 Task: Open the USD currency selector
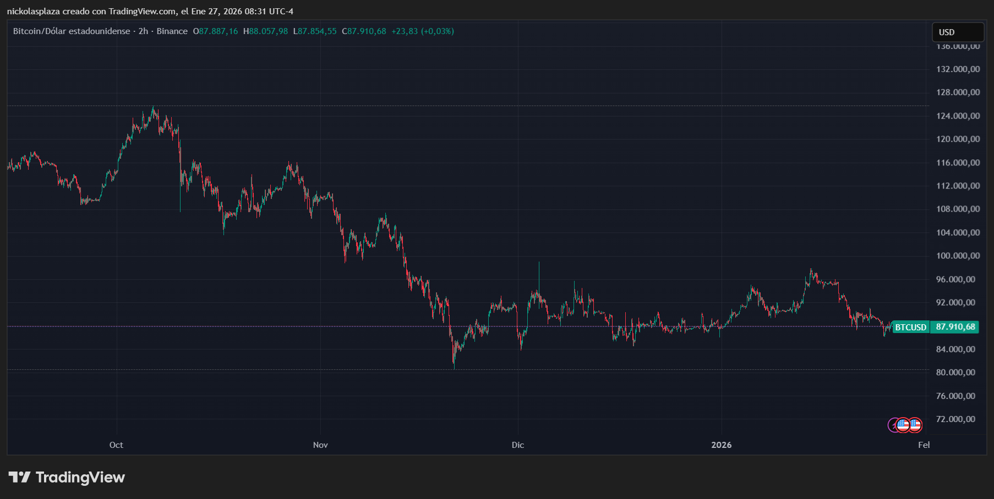[x=957, y=32]
